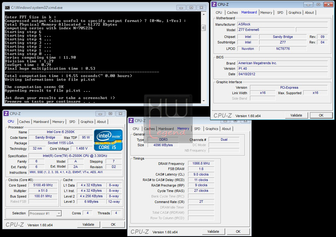The width and height of the screenshot is (336, 237).
Task: Minimize the CPU-Z Mainboard window
Action: (x=308, y=4)
